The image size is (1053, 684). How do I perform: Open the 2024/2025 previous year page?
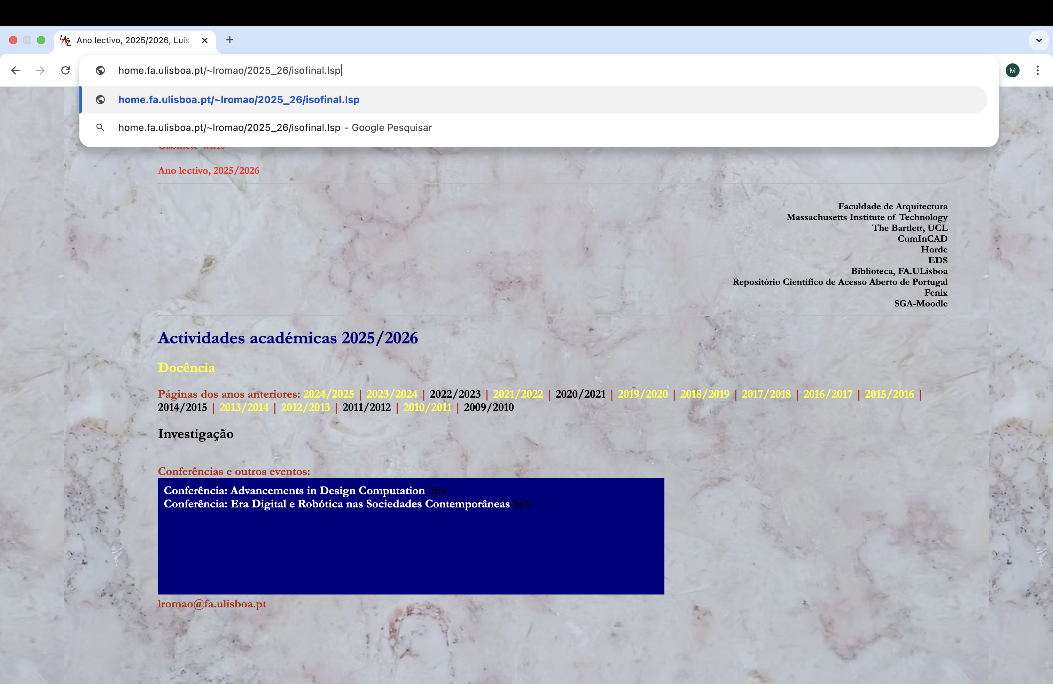[328, 394]
